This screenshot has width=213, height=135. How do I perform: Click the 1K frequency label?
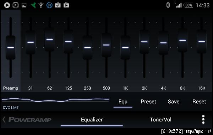coord(125,88)
